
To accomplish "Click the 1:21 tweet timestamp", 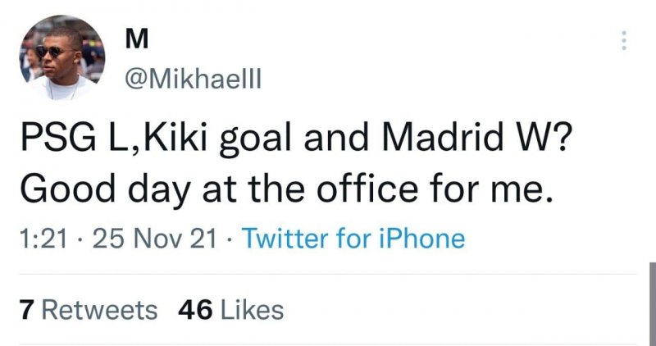I will [39, 239].
